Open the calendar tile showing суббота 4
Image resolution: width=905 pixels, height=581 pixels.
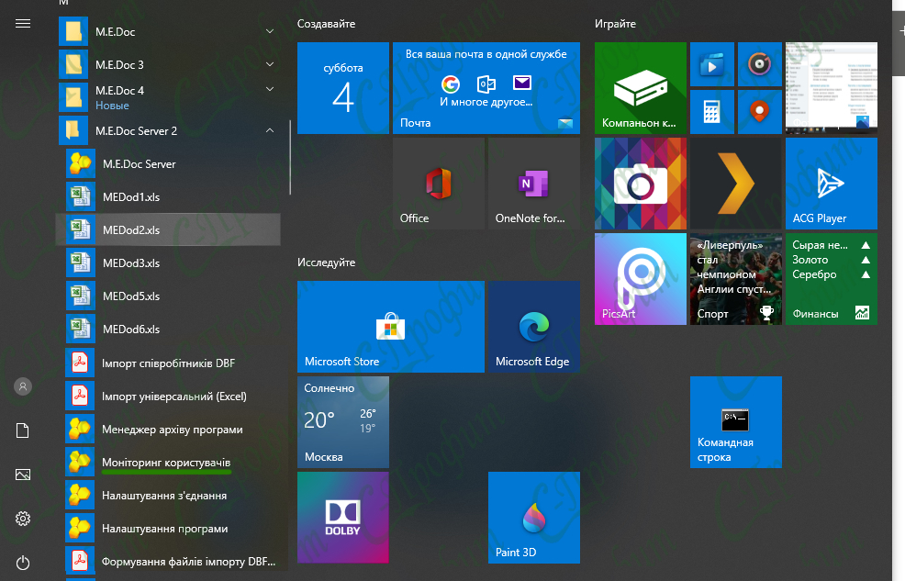point(343,88)
